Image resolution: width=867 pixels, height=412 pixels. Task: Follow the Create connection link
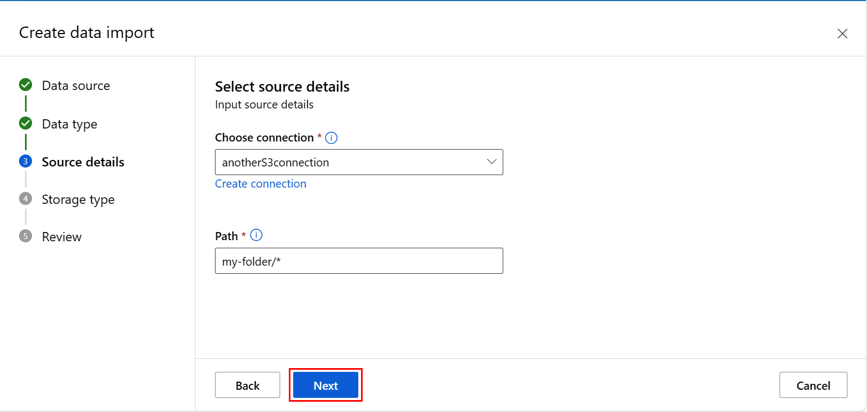[x=261, y=184]
